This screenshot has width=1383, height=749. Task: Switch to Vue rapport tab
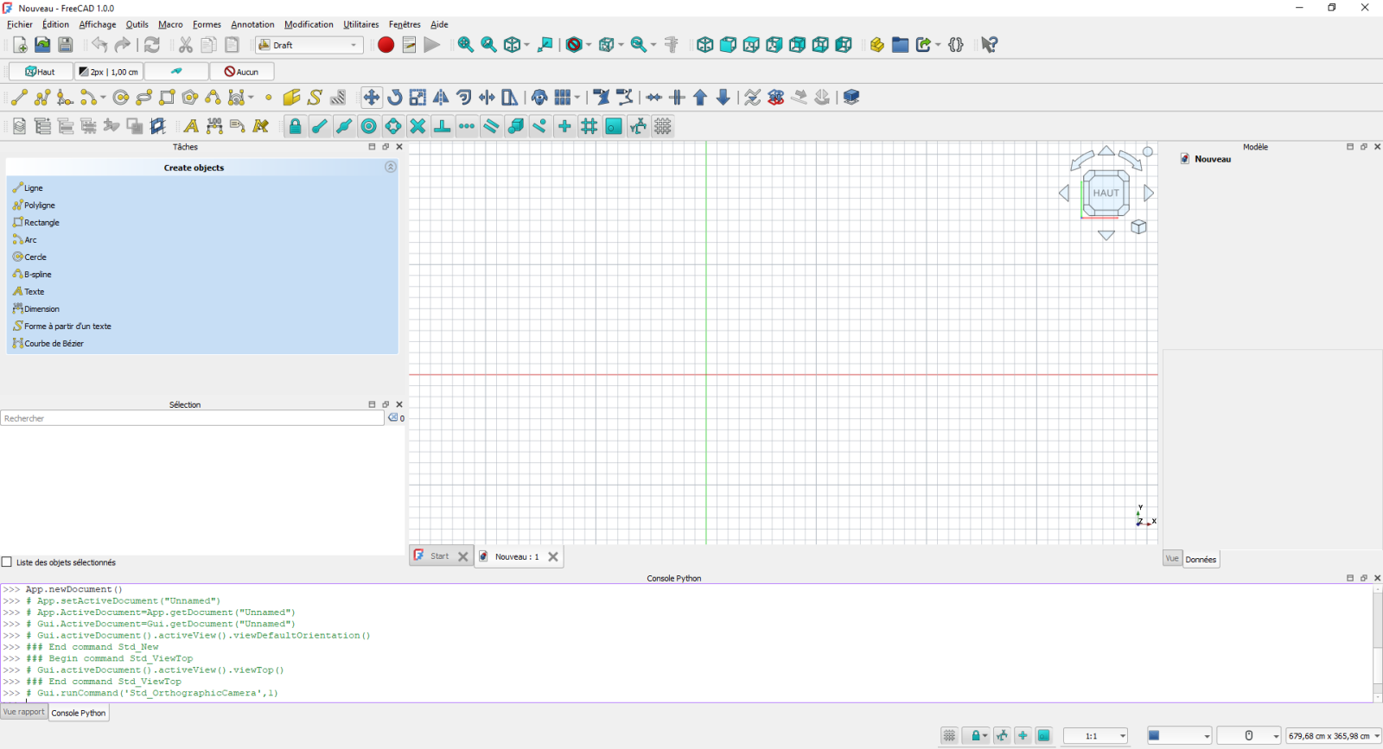[x=23, y=712]
